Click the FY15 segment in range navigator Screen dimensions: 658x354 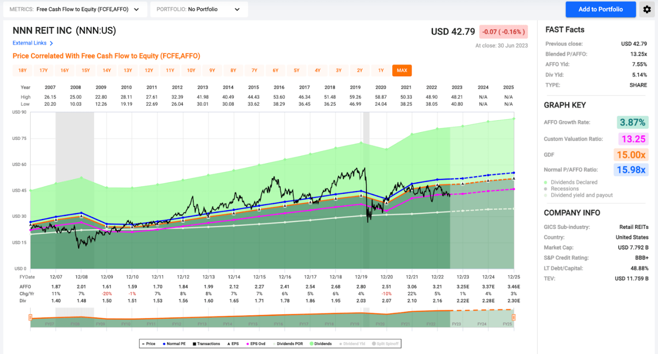pos(252,324)
